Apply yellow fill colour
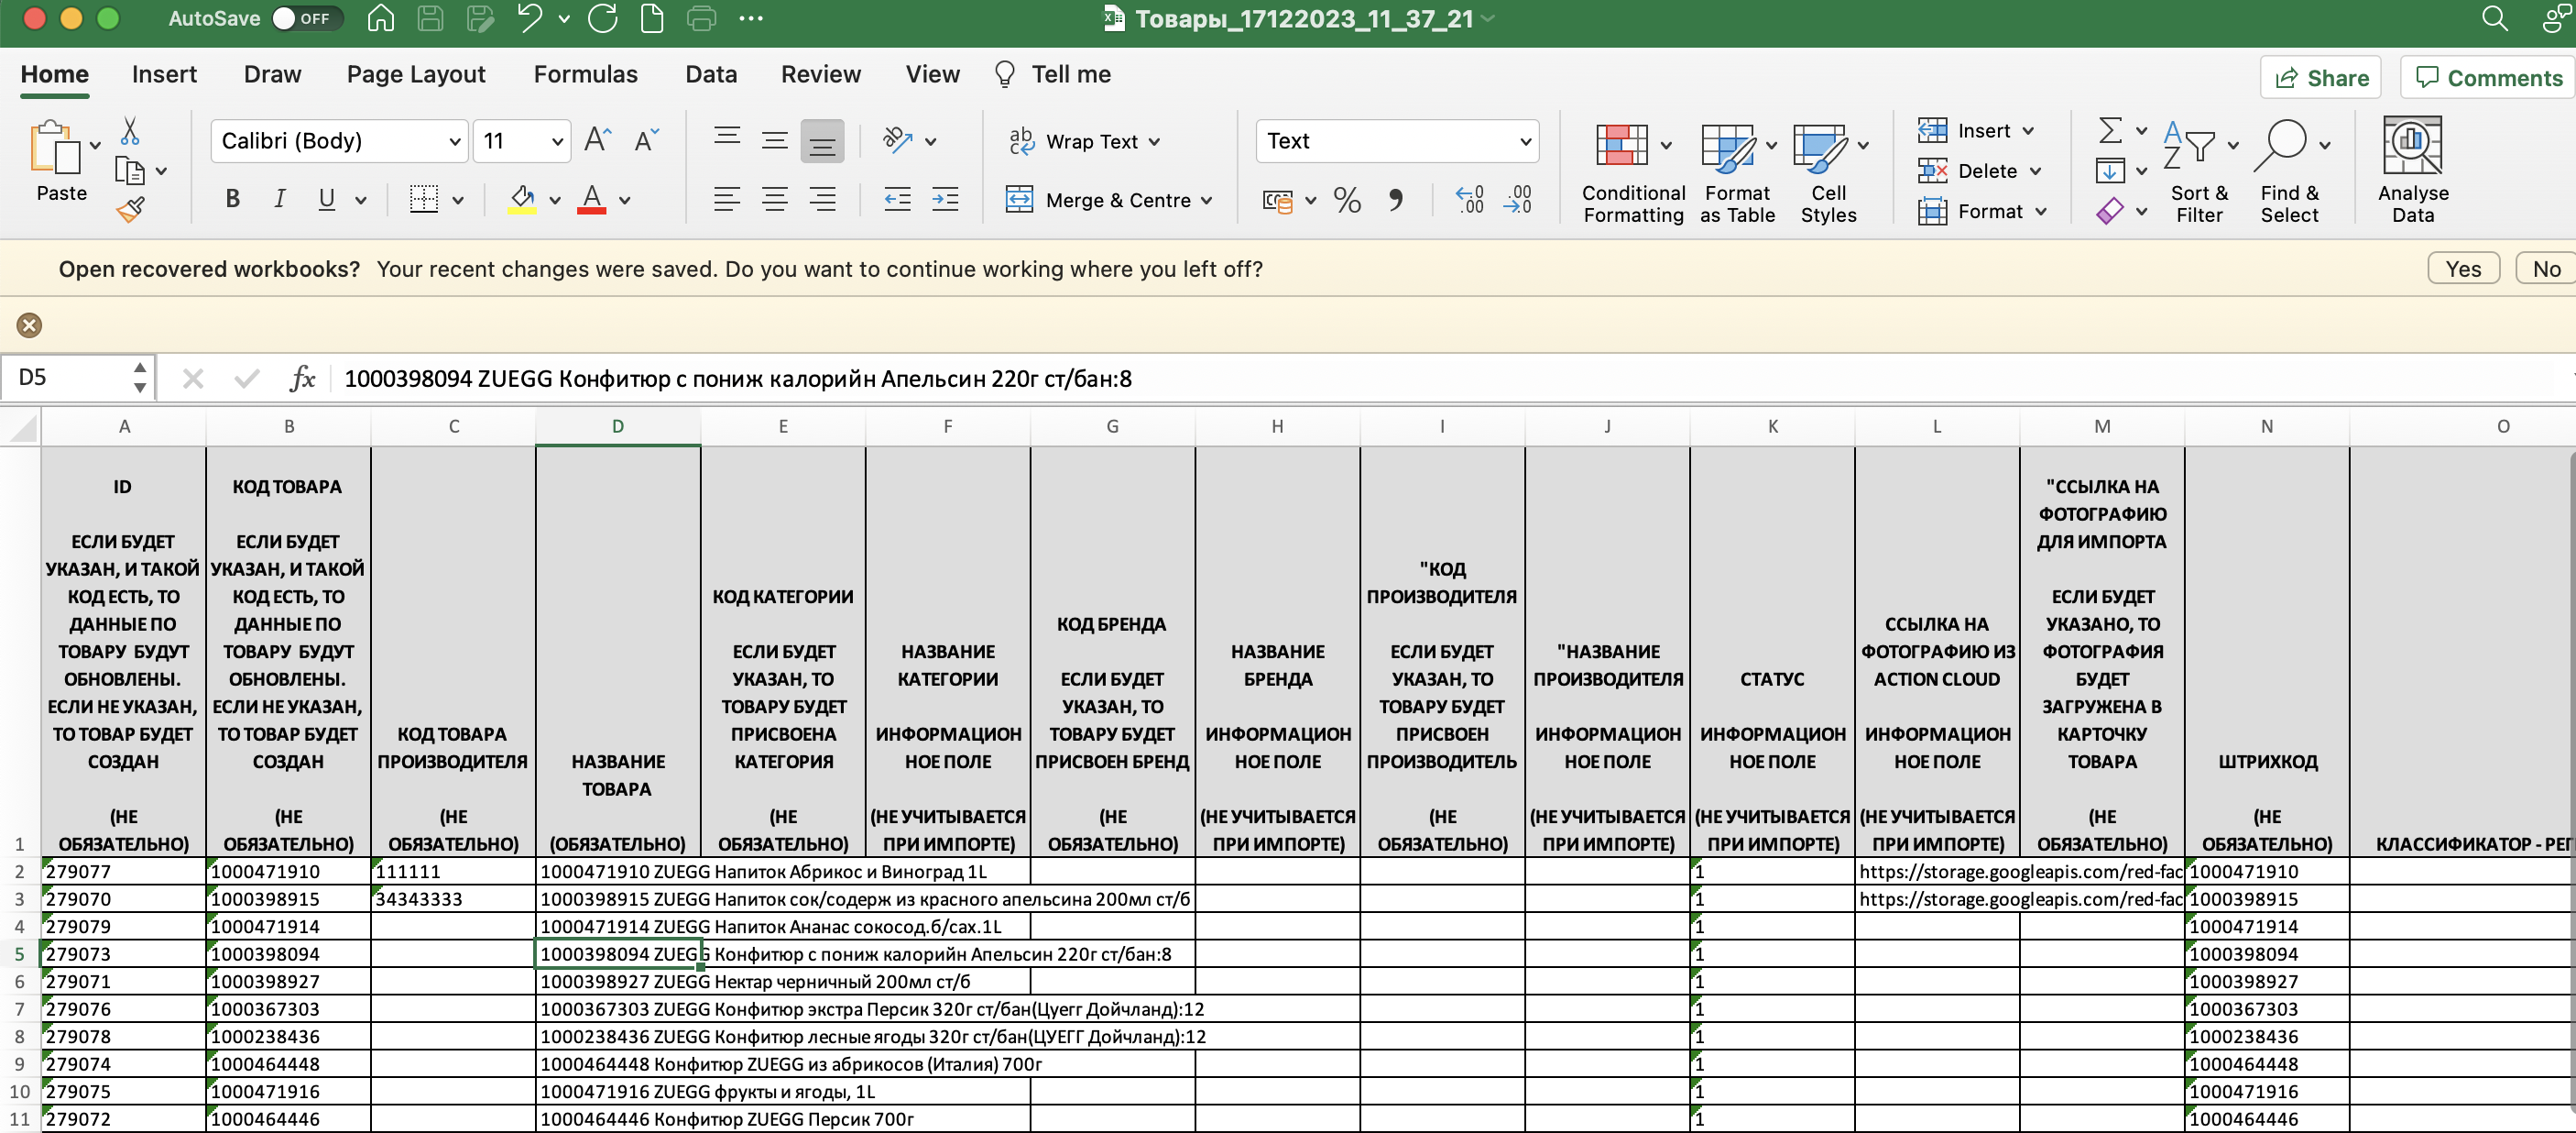Screen dimensions: 2576x1133 click(522, 199)
